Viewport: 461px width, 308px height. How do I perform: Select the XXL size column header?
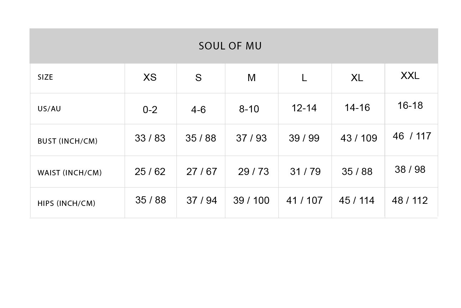[x=410, y=75]
